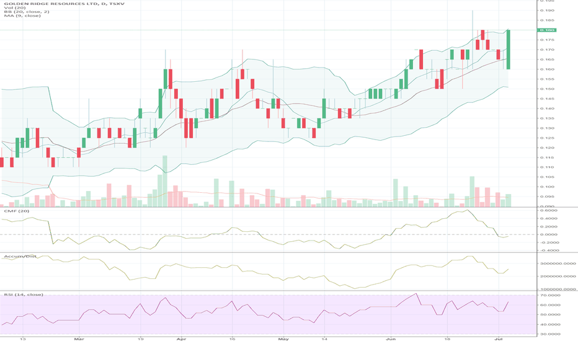This screenshot has width=578, height=341.
Task: Click the 16 date label on time axis
Action: click(x=232, y=339)
